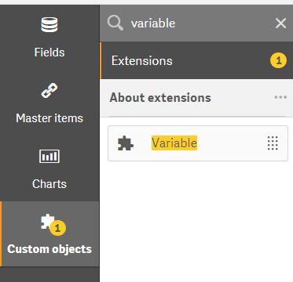Select the Custom objects label

pos(49,249)
